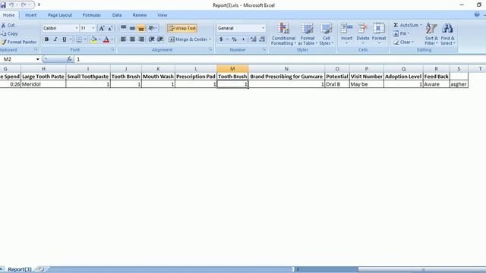The image size is (486, 273).
Task: Open Find & Select
Action: point(447,34)
